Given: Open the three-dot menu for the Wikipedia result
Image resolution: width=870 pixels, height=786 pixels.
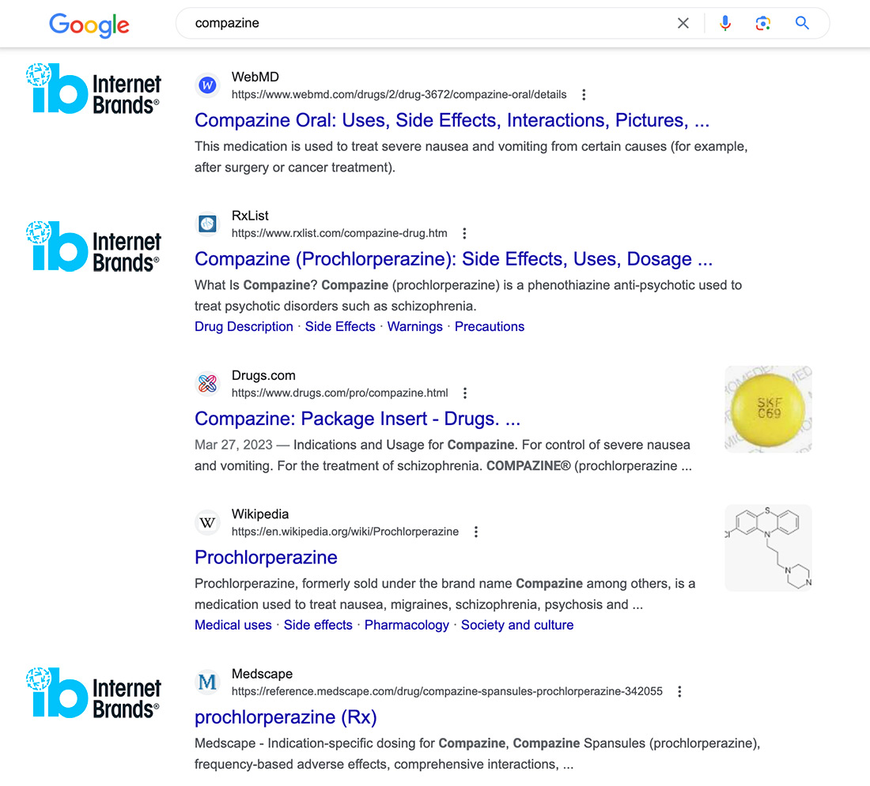Looking at the screenshot, I should tap(476, 532).
